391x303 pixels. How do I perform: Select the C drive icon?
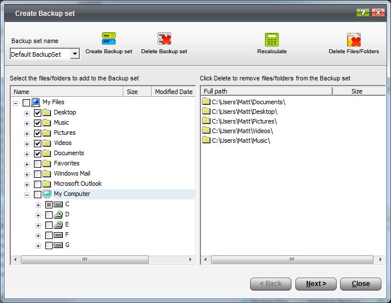58,204
